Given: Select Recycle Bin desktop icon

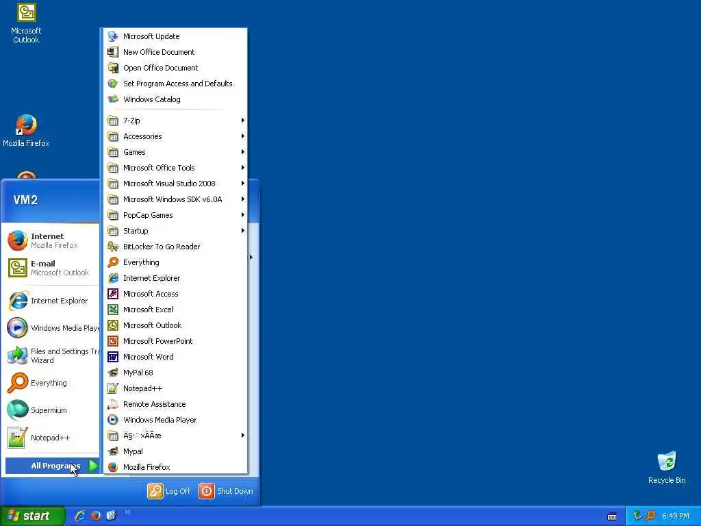Looking at the screenshot, I should (x=667, y=467).
